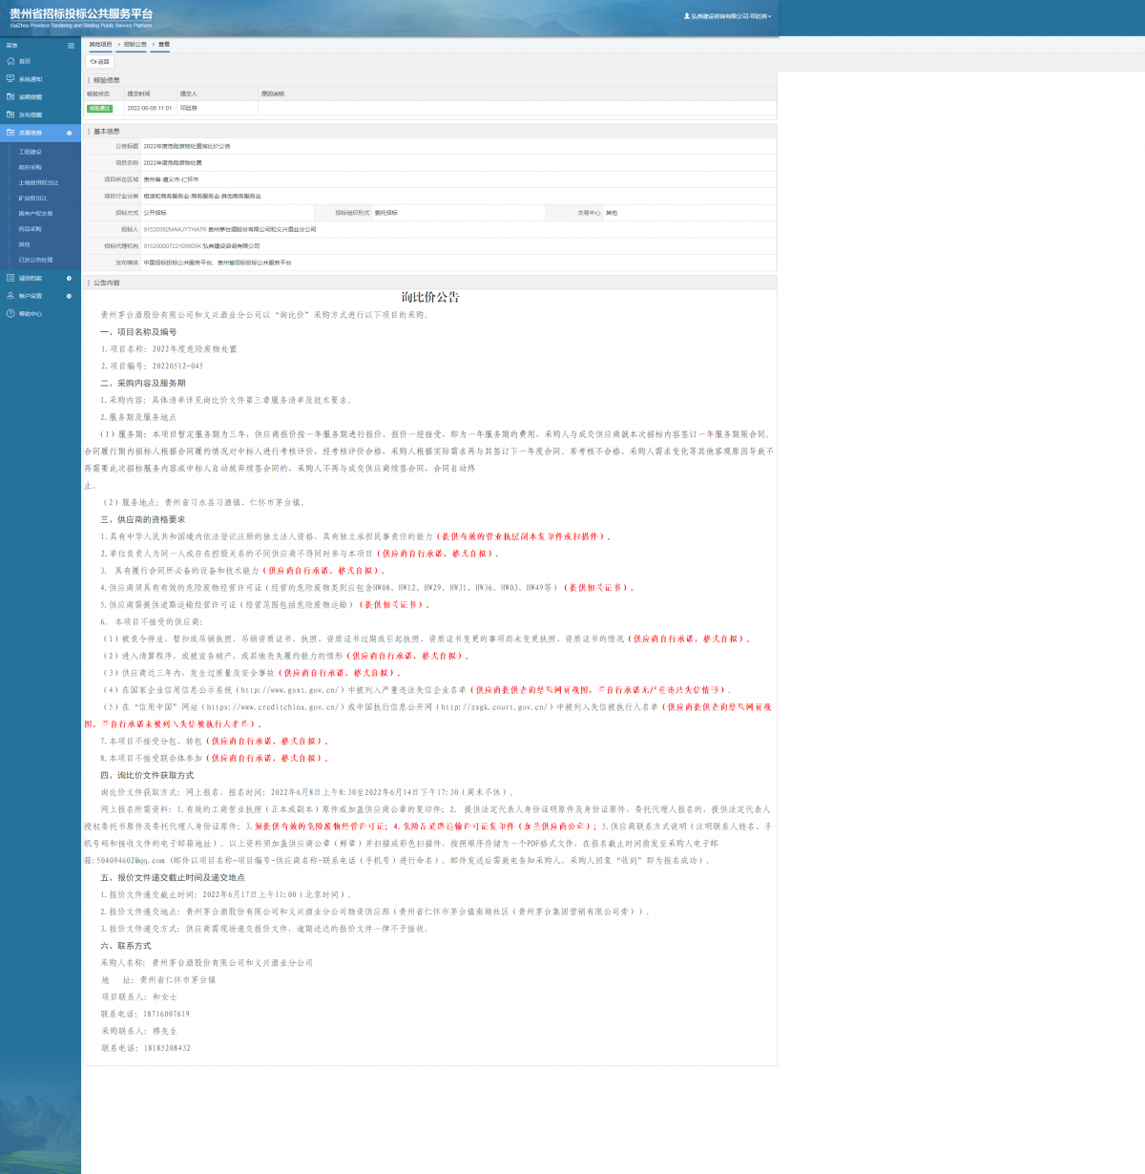The image size is (1145, 1174).
Task: Select 政府采购 in the sidebar submenu
Action: click(31, 167)
